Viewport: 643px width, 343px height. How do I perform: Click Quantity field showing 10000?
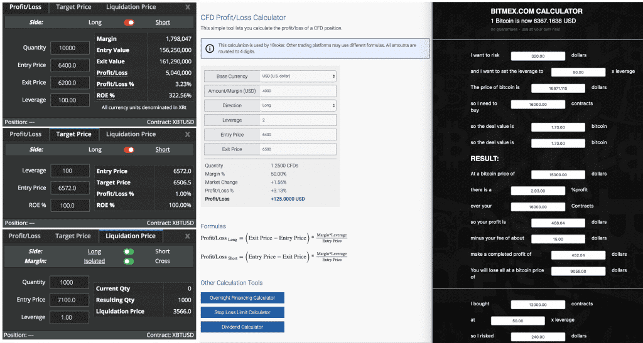click(x=70, y=48)
